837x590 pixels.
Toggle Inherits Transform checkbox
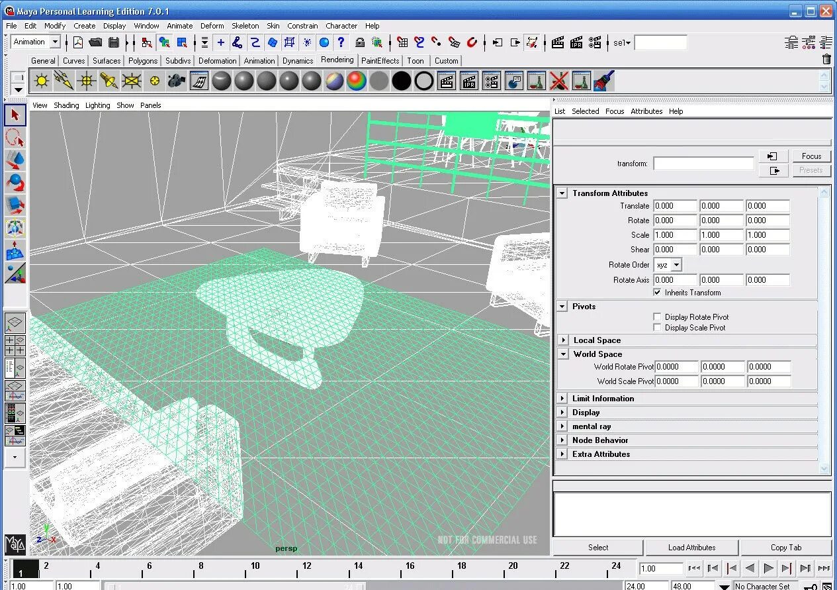pyautogui.click(x=657, y=292)
